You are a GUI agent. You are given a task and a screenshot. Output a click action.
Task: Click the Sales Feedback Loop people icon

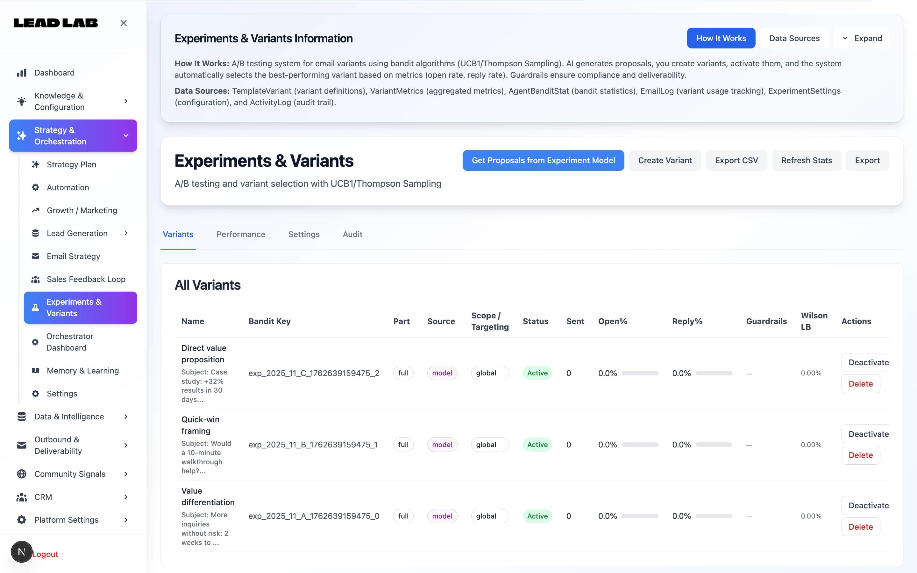pos(35,279)
